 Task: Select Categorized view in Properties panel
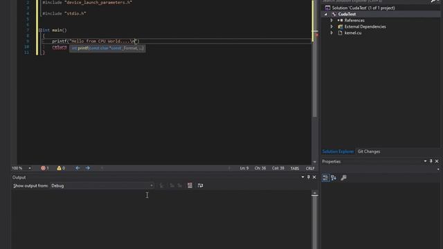325,178
